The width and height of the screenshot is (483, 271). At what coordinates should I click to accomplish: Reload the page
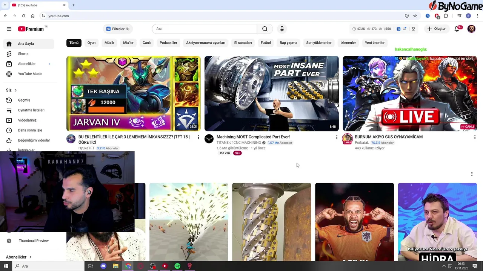(x=23, y=16)
